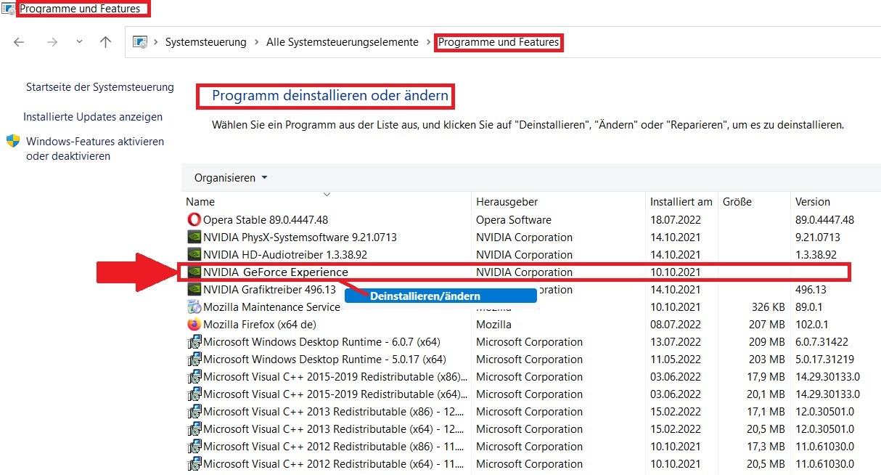Click size value 207 MB
This screenshot has width=881, height=475.
(767, 324)
